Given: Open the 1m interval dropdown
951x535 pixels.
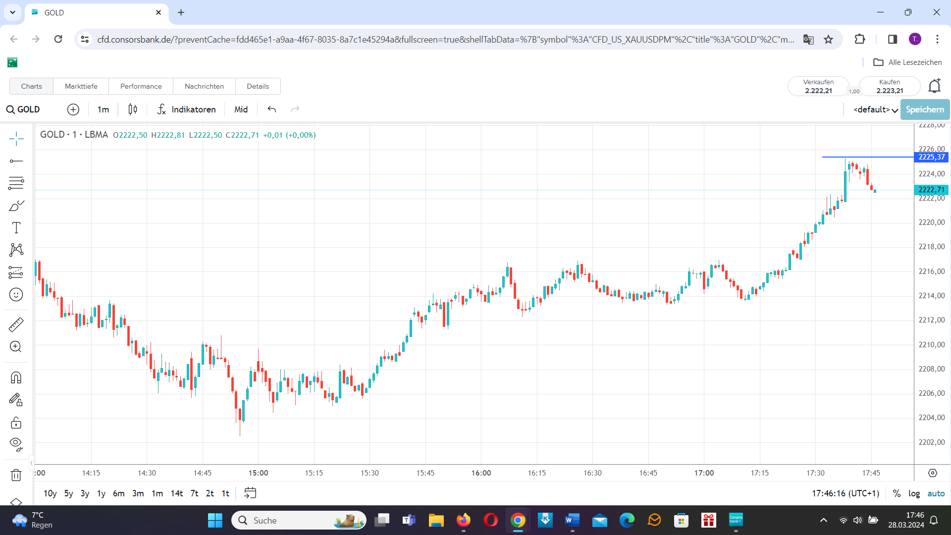Looking at the screenshot, I should click(x=103, y=109).
